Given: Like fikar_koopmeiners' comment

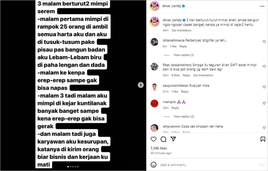Looking at the screenshot, I should pyautogui.click(x=264, y=66).
